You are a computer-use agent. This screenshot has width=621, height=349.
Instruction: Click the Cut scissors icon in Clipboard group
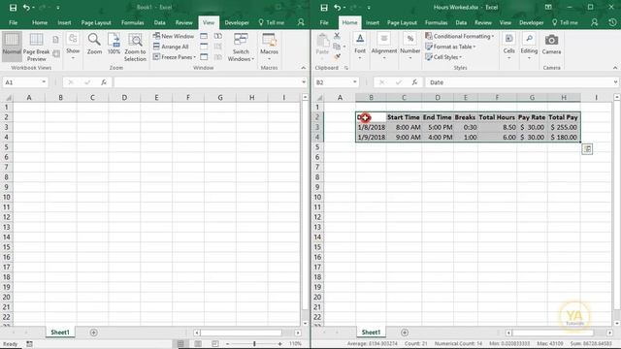point(337,36)
